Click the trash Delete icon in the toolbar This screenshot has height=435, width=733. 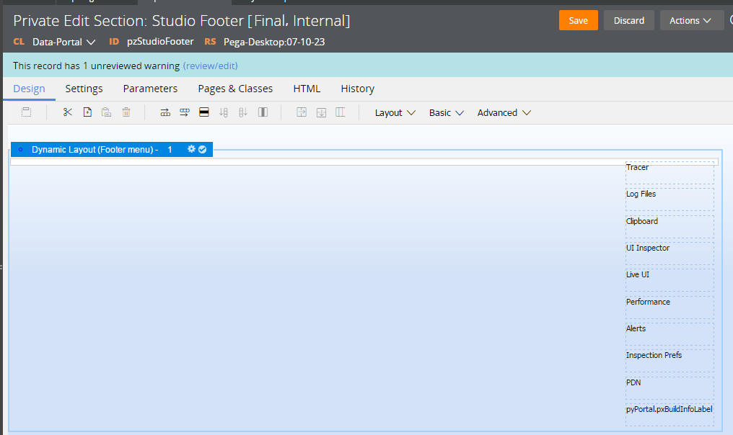coord(126,112)
